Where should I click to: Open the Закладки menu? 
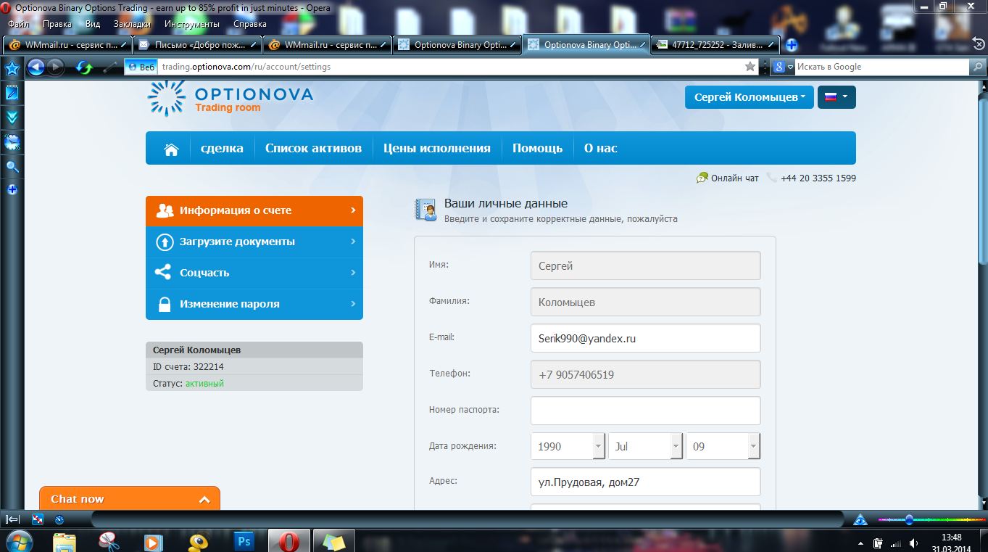133,24
